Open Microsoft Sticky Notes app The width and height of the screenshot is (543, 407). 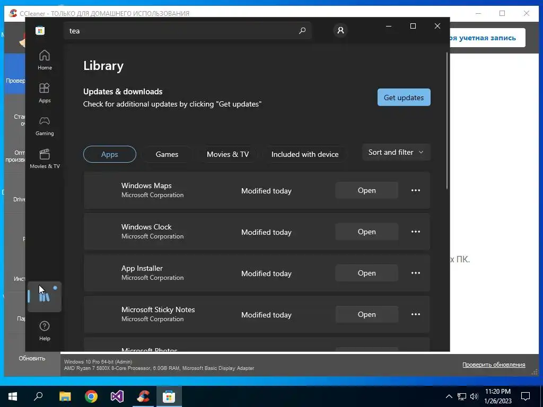[x=367, y=314]
